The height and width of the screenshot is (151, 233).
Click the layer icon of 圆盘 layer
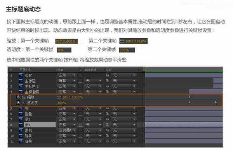tap(21, 114)
